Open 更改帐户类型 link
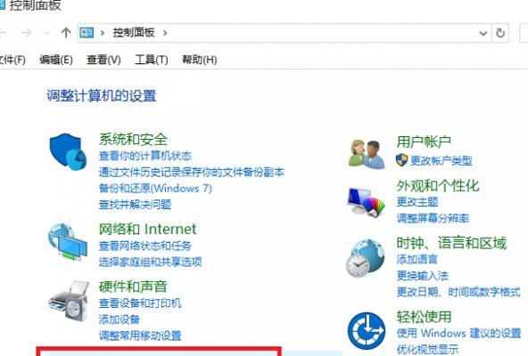The image size is (528, 356). coord(441,161)
